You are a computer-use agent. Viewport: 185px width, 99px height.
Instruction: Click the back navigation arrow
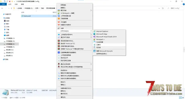pos(2,8)
